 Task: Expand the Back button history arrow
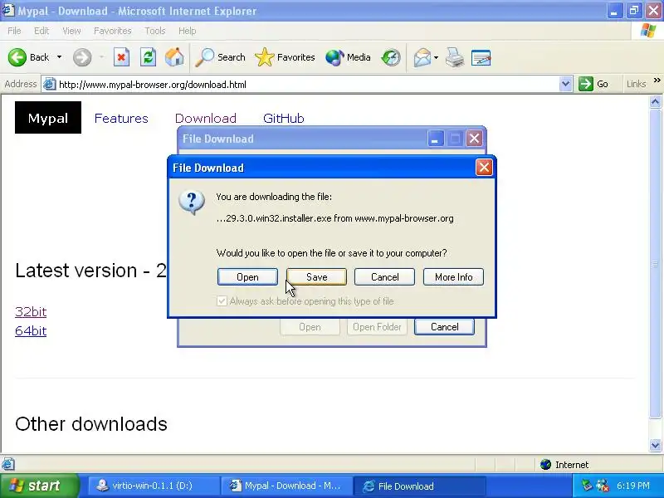59,57
